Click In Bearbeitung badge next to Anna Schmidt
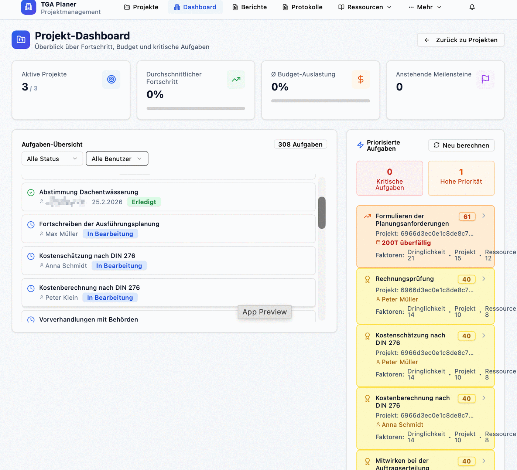The width and height of the screenshot is (517, 470). 119,265
